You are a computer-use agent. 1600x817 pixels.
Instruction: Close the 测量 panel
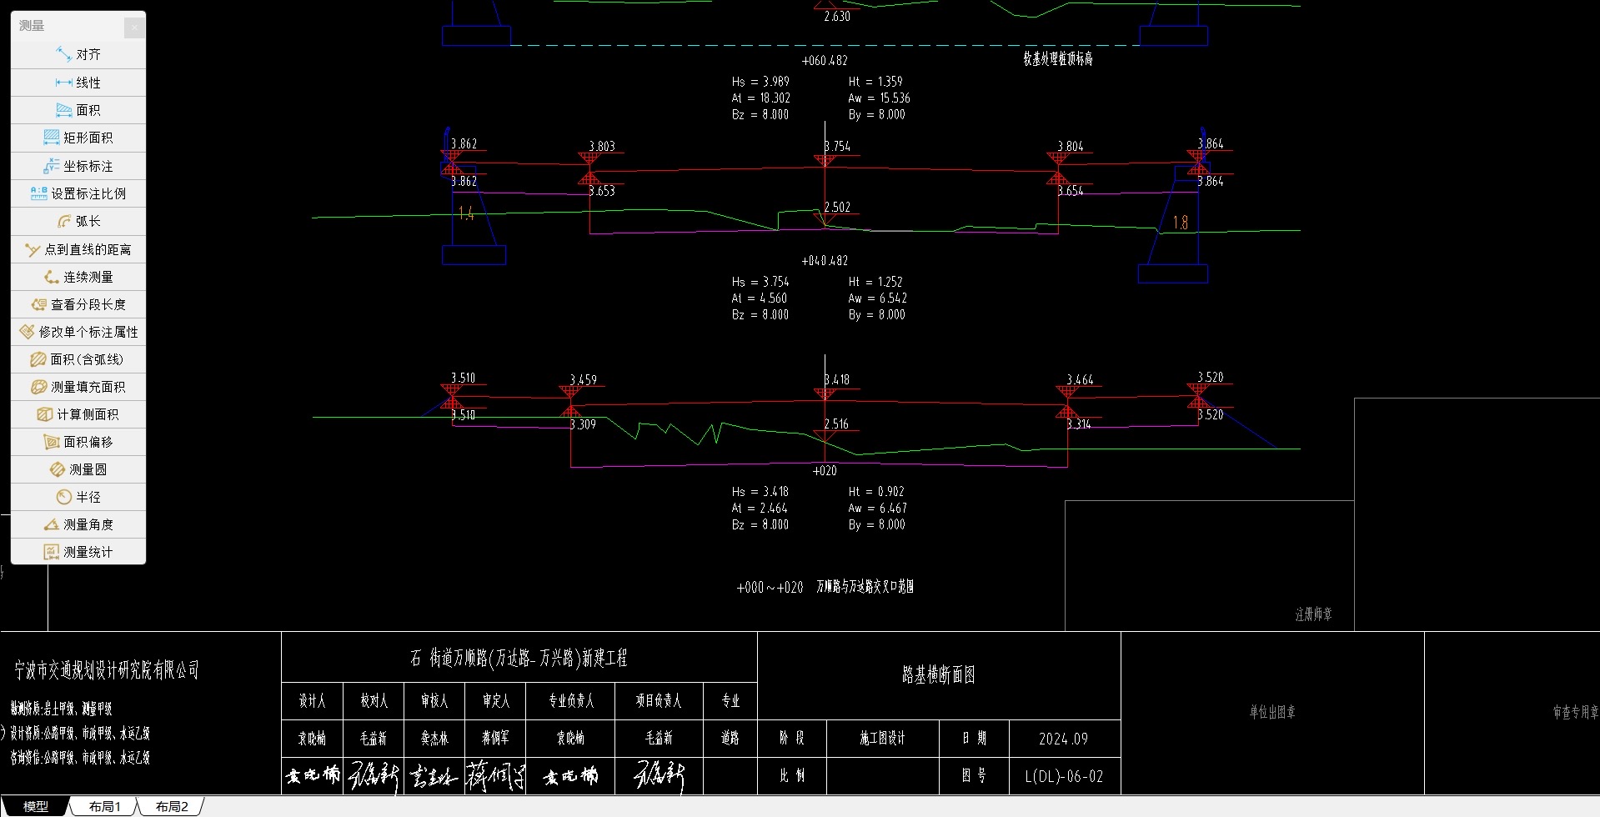134,28
